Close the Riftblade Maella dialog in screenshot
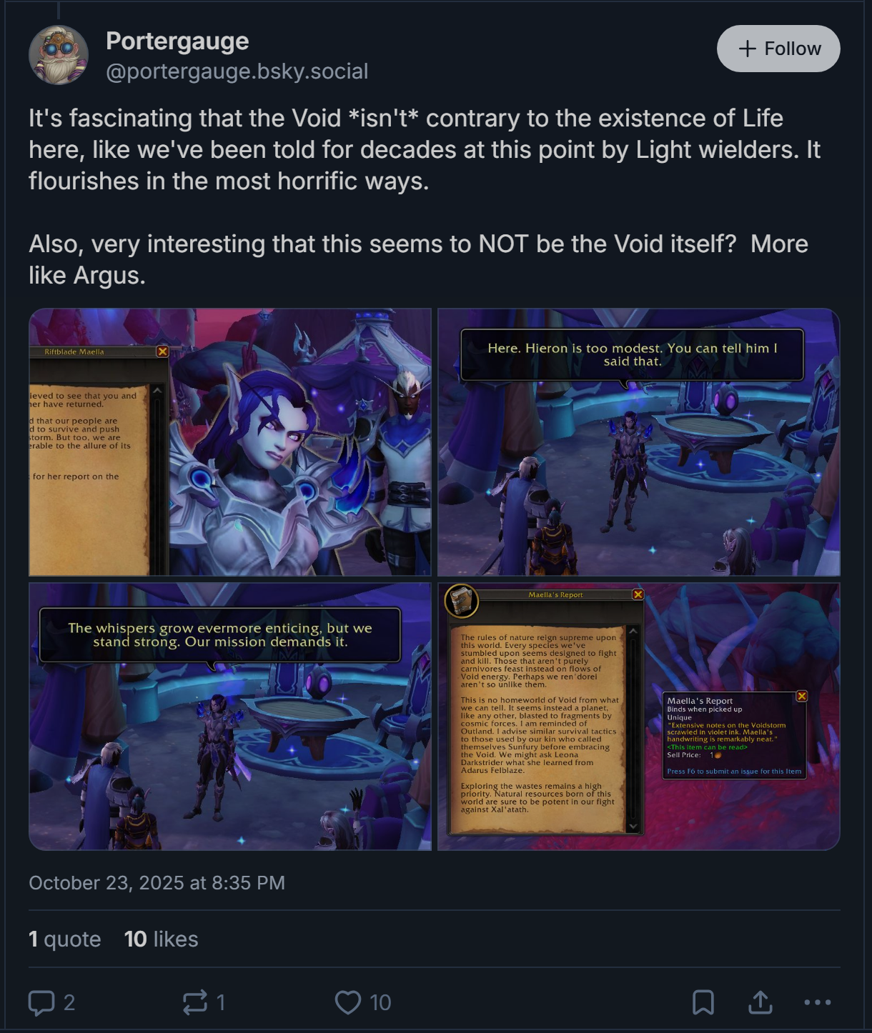Image resolution: width=872 pixels, height=1033 pixels. click(162, 351)
